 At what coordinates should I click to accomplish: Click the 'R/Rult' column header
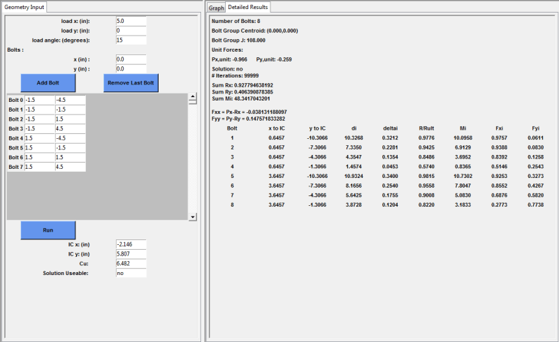point(426,128)
